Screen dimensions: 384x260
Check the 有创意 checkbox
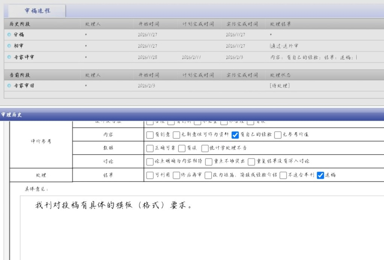pyautogui.click(x=150, y=135)
